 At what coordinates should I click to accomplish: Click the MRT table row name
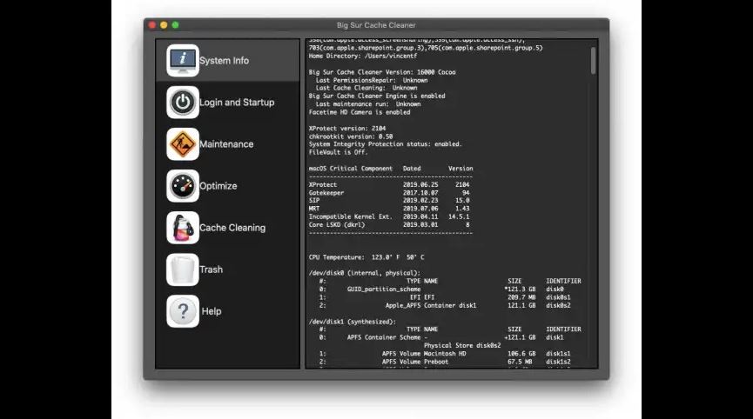314,209
